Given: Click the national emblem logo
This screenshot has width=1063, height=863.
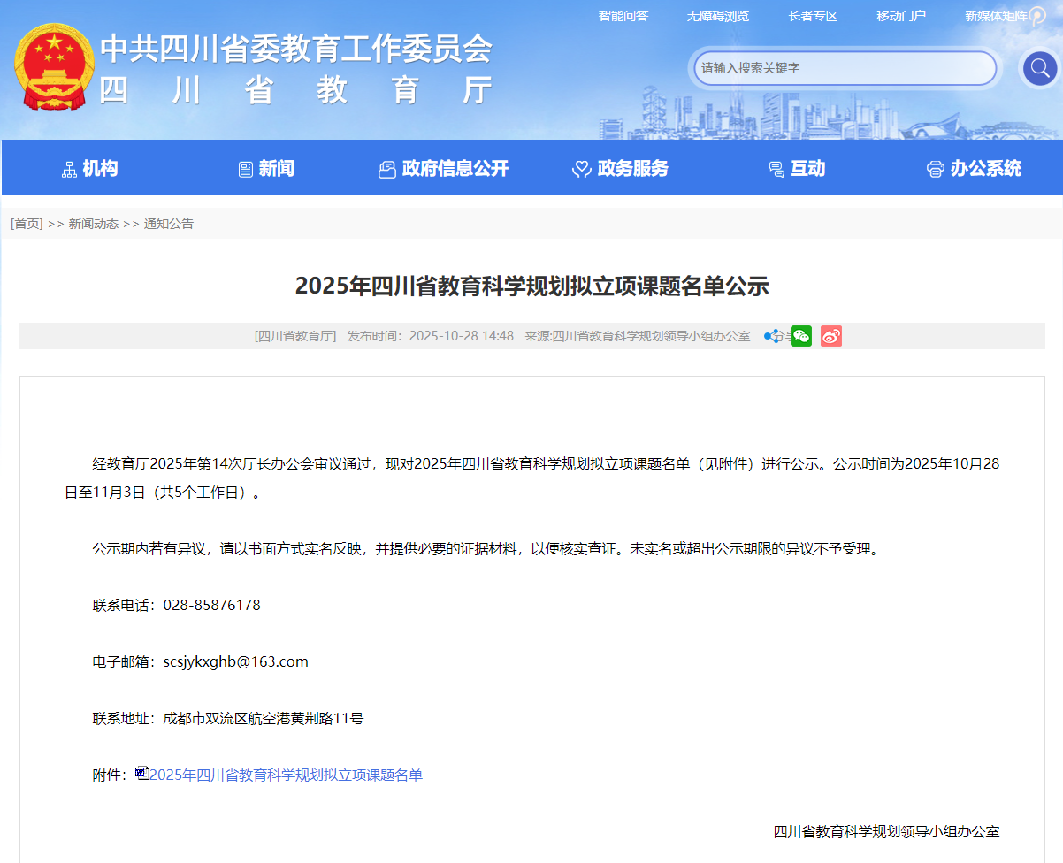Looking at the screenshot, I should (x=55, y=68).
